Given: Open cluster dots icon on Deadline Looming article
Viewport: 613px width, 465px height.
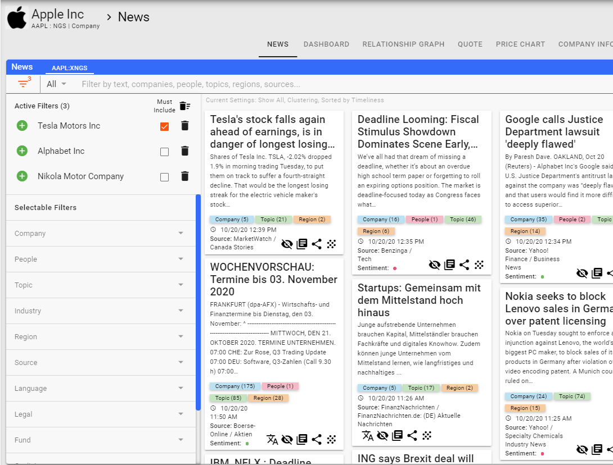Looking at the screenshot, I should [479, 265].
